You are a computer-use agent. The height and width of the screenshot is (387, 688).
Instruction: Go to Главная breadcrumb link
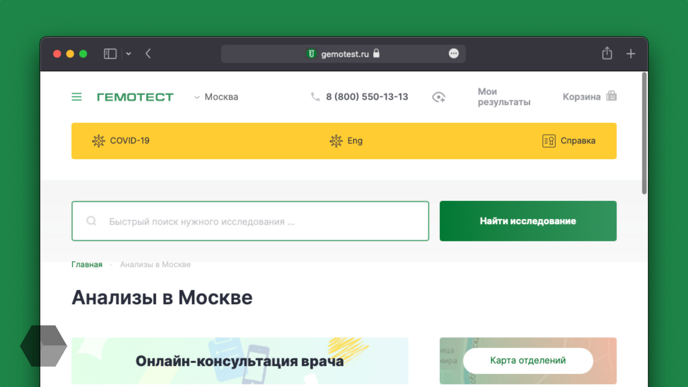click(x=87, y=264)
